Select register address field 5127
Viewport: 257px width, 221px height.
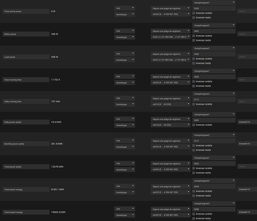click(x=214, y=141)
